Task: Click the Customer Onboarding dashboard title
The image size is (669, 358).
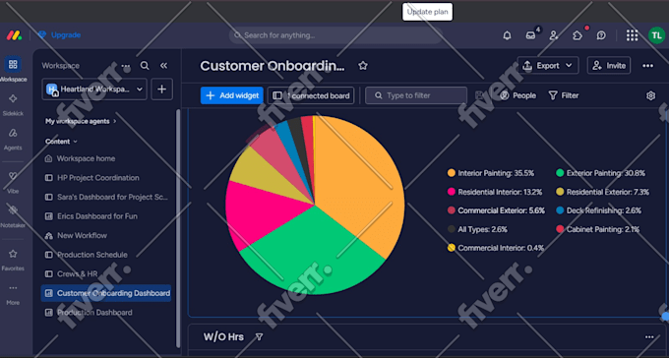Action: click(273, 66)
